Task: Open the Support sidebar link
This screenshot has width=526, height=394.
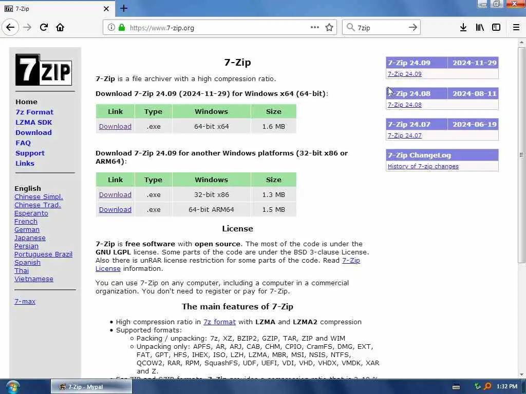Action: [x=30, y=153]
